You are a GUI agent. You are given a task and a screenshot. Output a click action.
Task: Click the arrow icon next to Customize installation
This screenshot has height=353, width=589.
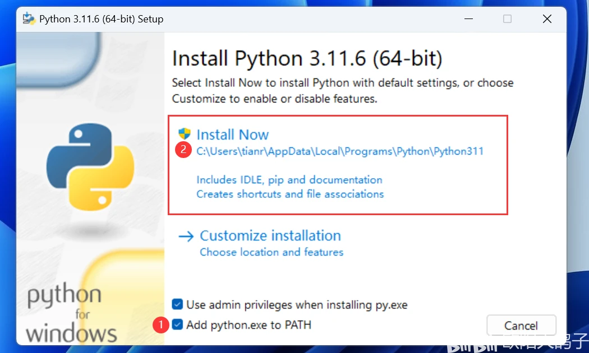(186, 236)
